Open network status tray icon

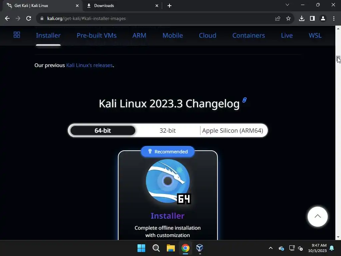(x=292, y=248)
